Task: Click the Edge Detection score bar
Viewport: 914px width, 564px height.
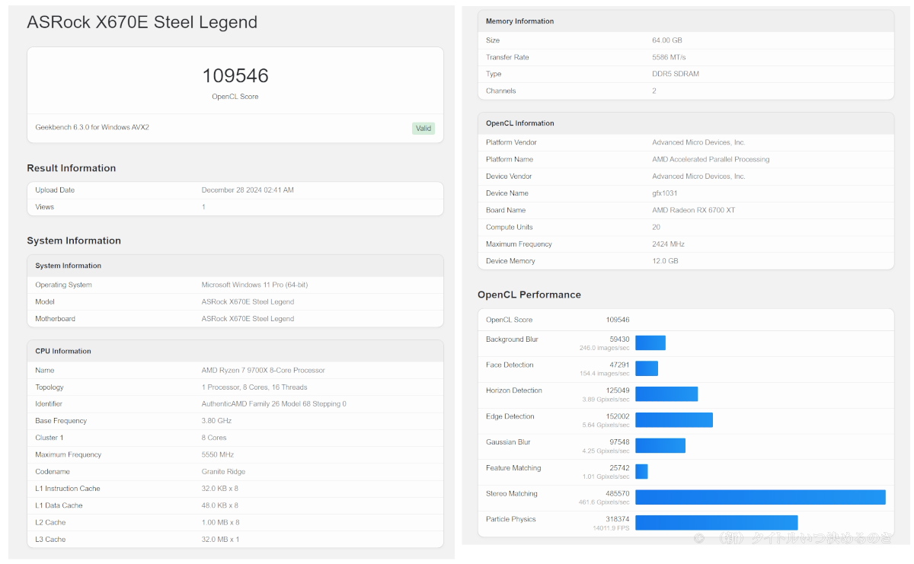Action: point(674,420)
